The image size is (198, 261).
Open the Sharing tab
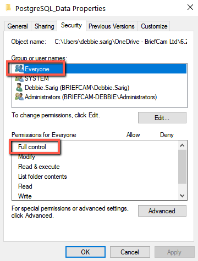[x=45, y=26]
